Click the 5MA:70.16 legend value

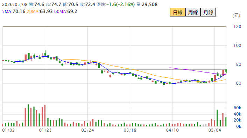[x=14, y=11]
